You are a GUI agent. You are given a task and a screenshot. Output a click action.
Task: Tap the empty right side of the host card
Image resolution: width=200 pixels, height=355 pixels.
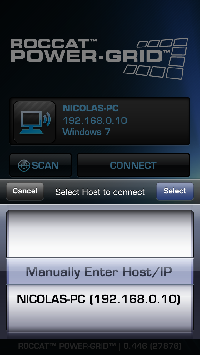158,121
